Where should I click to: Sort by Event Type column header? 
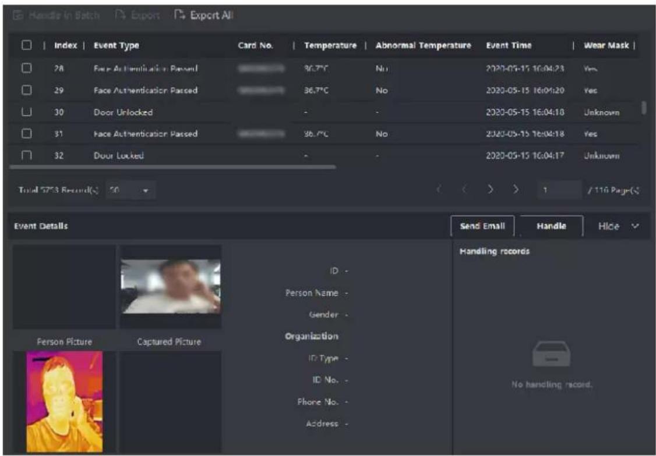(117, 45)
